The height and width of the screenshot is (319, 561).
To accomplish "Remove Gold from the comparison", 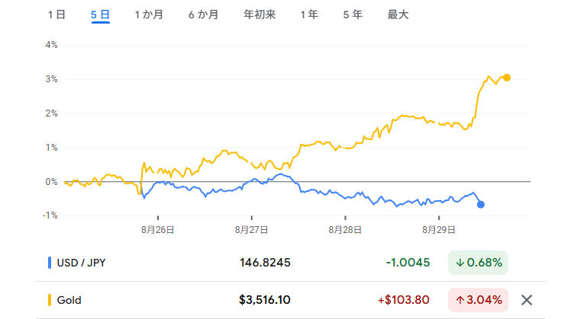I will [526, 300].
